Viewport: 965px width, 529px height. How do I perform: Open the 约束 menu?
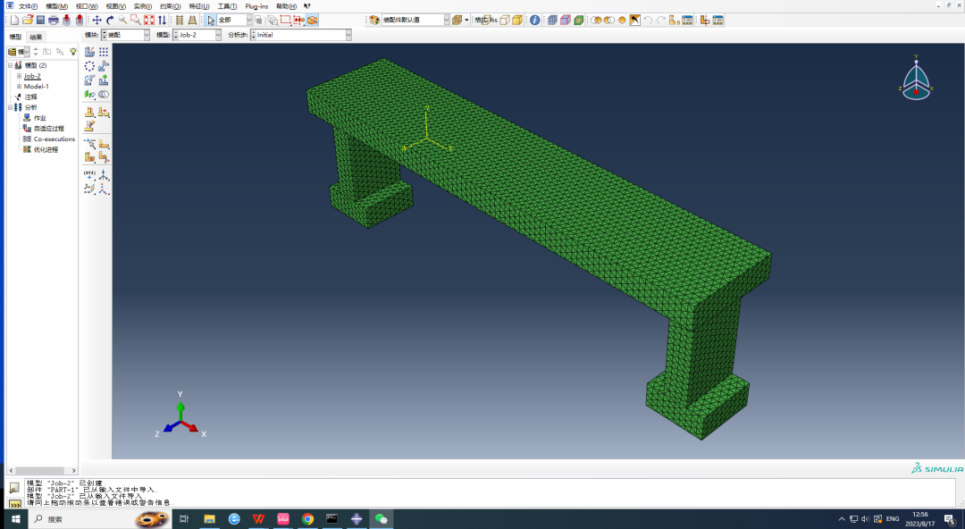point(171,6)
